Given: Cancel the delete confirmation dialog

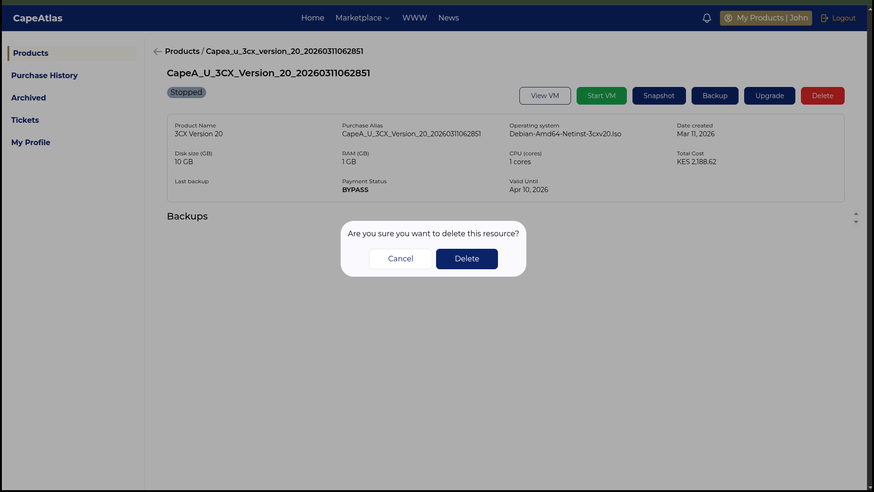Looking at the screenshot, I should tap(400, 259).
